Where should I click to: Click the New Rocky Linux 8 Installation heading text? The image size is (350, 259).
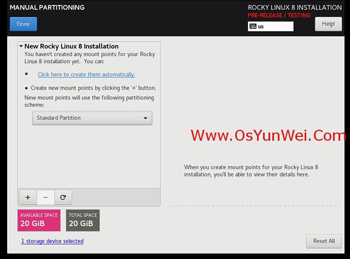(x=72, y=46)
